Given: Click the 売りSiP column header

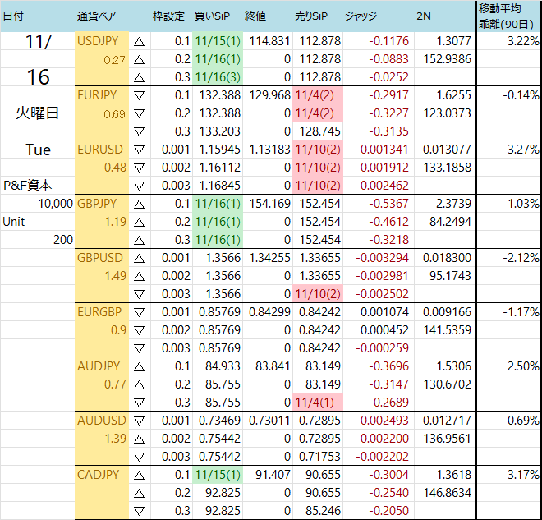Looking at the screenshot, I should point(310,16).
